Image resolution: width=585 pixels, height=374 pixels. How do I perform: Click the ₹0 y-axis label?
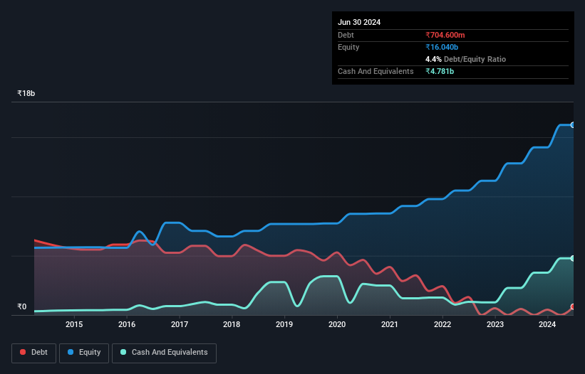coord(22,306)
